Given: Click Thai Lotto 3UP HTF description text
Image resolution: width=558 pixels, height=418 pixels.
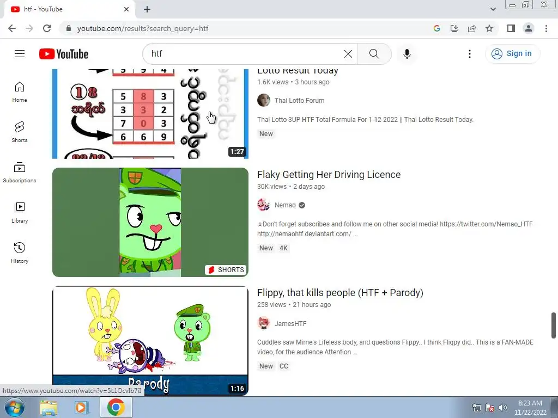Looking at the screenshot, I should (x=365, y=120).
